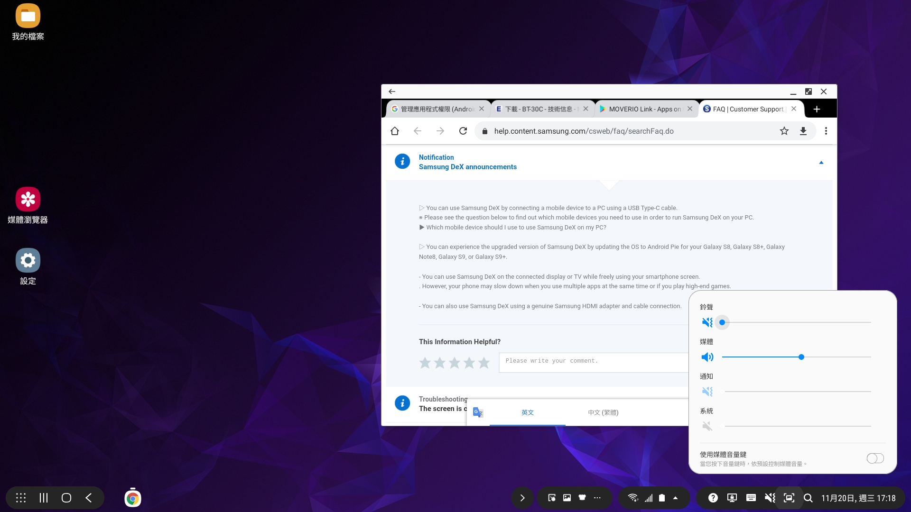Open the shirt-shaped notification icon in taskbar
The width and height of the screenshot is (911, 512).
click(x=582, y=498)
